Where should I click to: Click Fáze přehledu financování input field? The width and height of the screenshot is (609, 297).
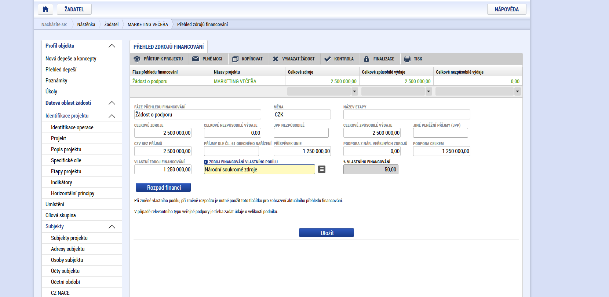[198, 115]
